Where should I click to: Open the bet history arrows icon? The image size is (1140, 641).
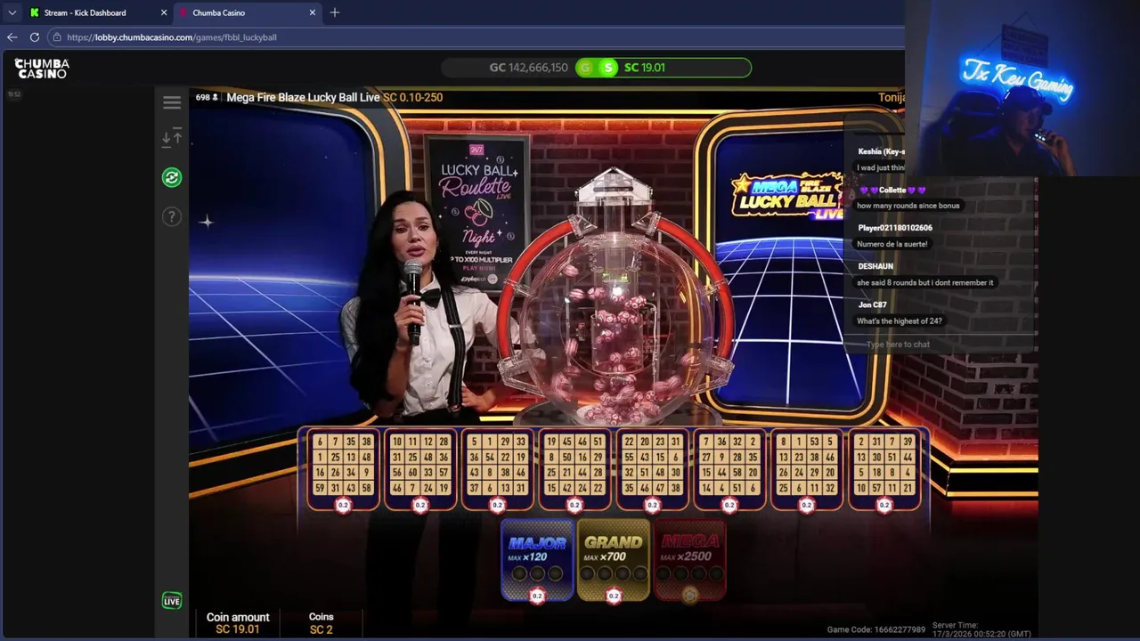pyautogui.click(x=172, y=138)
